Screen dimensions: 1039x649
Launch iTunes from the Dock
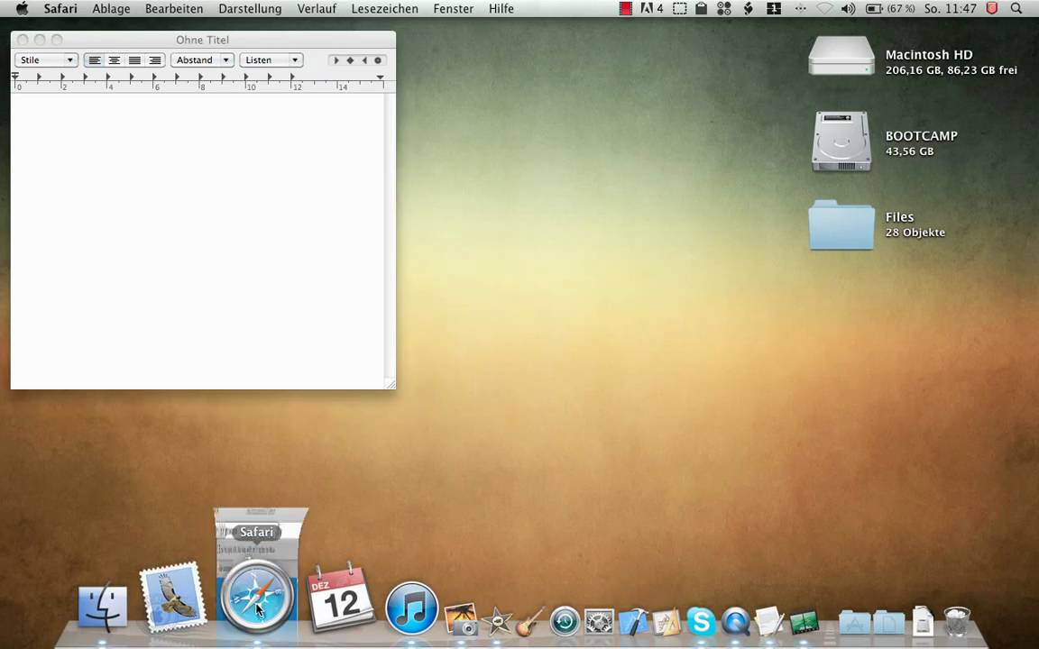[411, 608]
